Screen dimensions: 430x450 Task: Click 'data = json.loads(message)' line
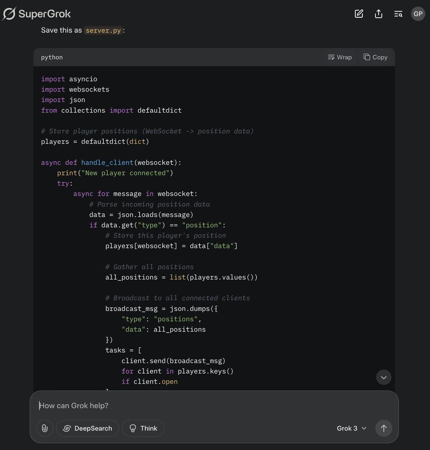(x=141, y=214)
